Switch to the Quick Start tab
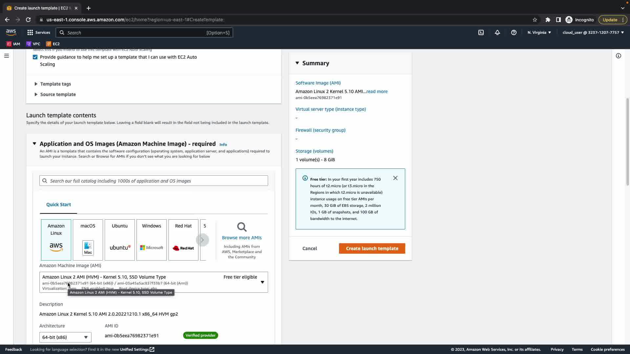The height and width of the screenshot is (354, 630). pos(58,205)
